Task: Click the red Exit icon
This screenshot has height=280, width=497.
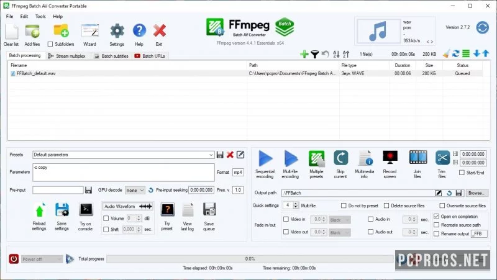Action: (x=159, y=31)
